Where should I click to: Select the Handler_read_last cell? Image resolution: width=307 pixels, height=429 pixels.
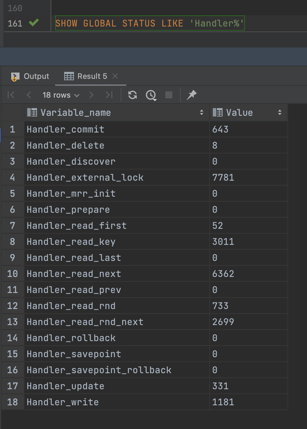coord(117,258)
